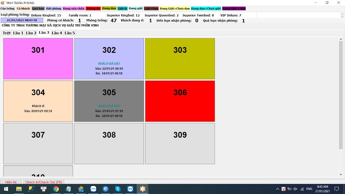This screenshot has width=345, height=194.
Task: Launch Google Chrome from taskbar
Action: (x=56, y=189)
